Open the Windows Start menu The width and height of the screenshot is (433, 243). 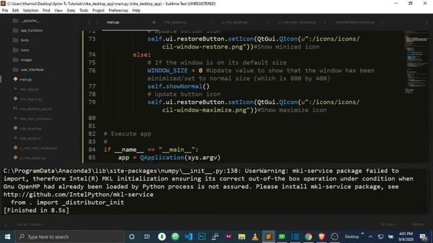pos(7,237)
